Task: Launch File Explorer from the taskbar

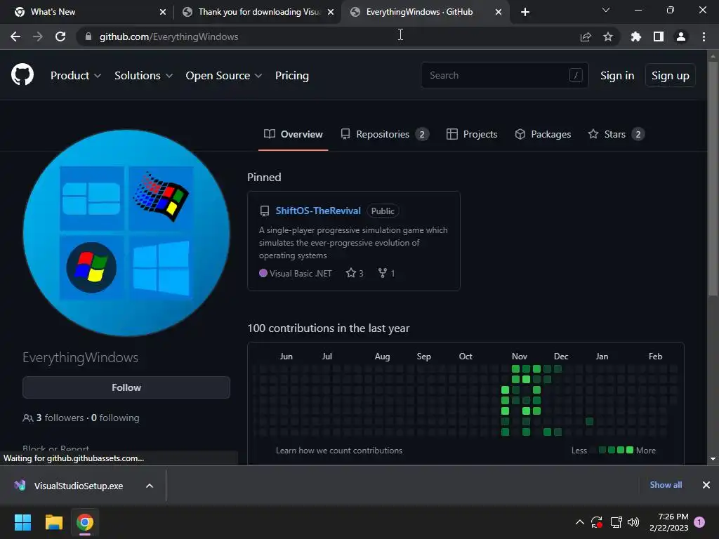Action: point(53,522)
